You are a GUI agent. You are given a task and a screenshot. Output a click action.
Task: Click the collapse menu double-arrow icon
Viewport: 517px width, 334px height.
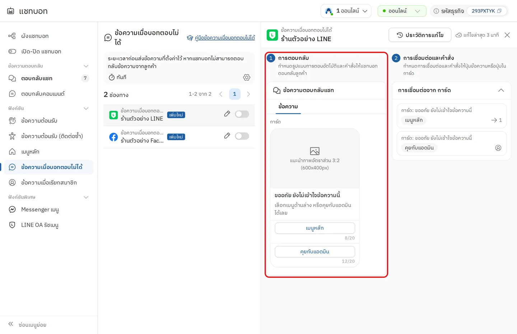[x=11, y=324]
